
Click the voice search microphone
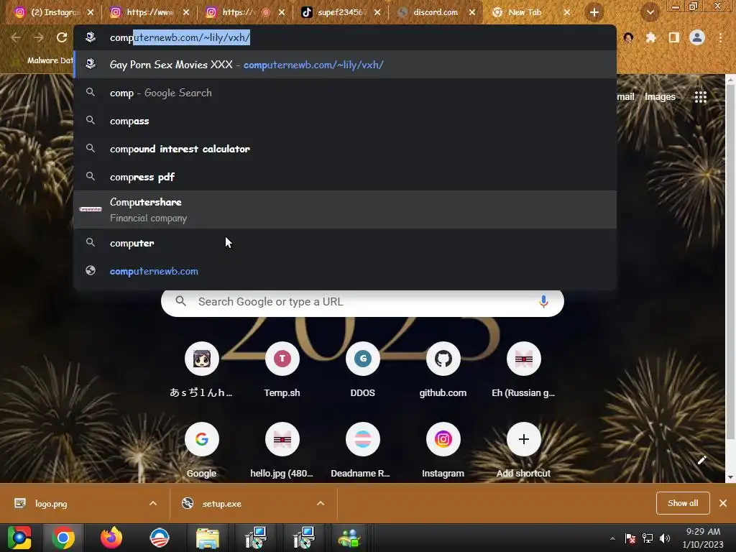(543, 301)
